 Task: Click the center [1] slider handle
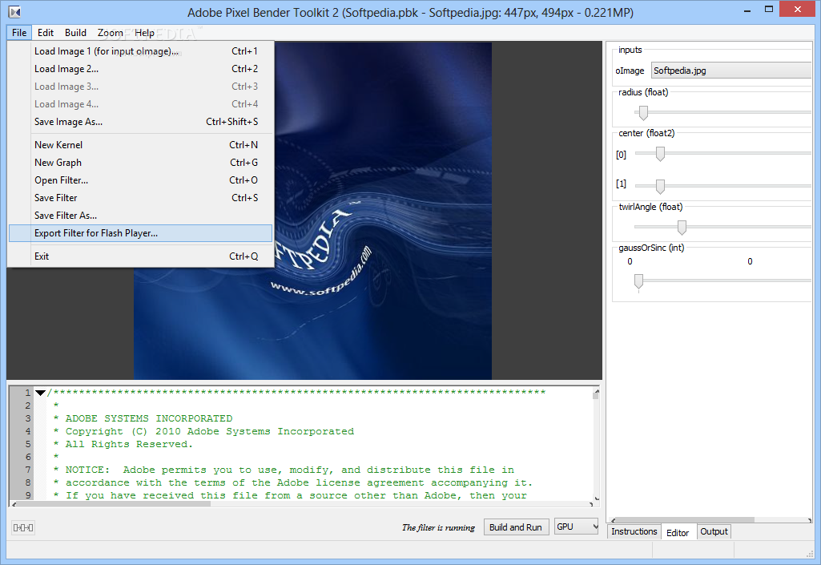tap(660, 186)
